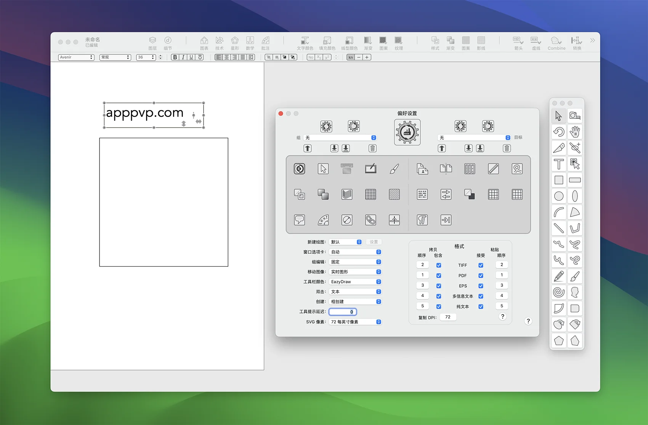648x425 pixels.
Task: Toggle Bold (B) text formatting
Action: click(175, 57)
